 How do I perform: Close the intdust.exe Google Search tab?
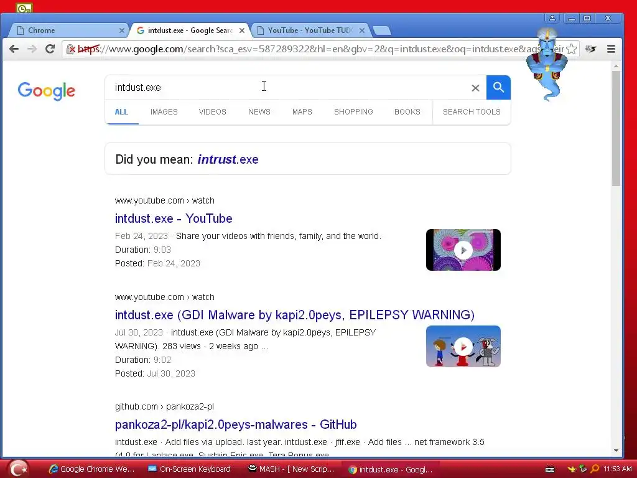pos(242,30)
